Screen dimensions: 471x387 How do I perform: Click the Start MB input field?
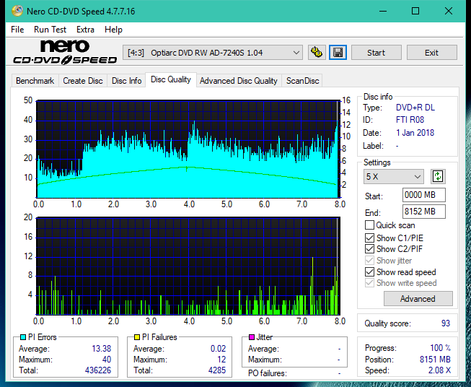click(423, 195)
